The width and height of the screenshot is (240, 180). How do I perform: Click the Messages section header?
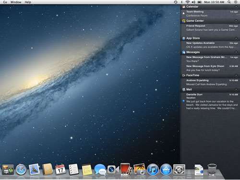point(210,52)
